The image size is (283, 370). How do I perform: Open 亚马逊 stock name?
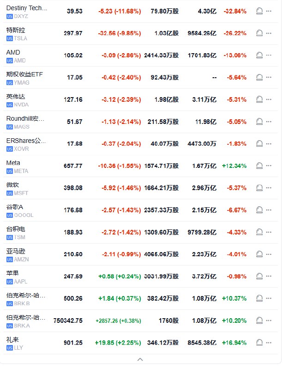click(16, 251)
